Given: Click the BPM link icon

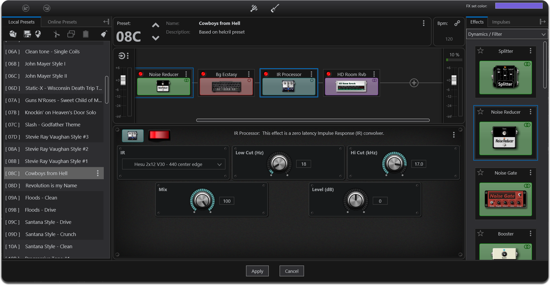Looking at the screenshot, I should [457, 23].
